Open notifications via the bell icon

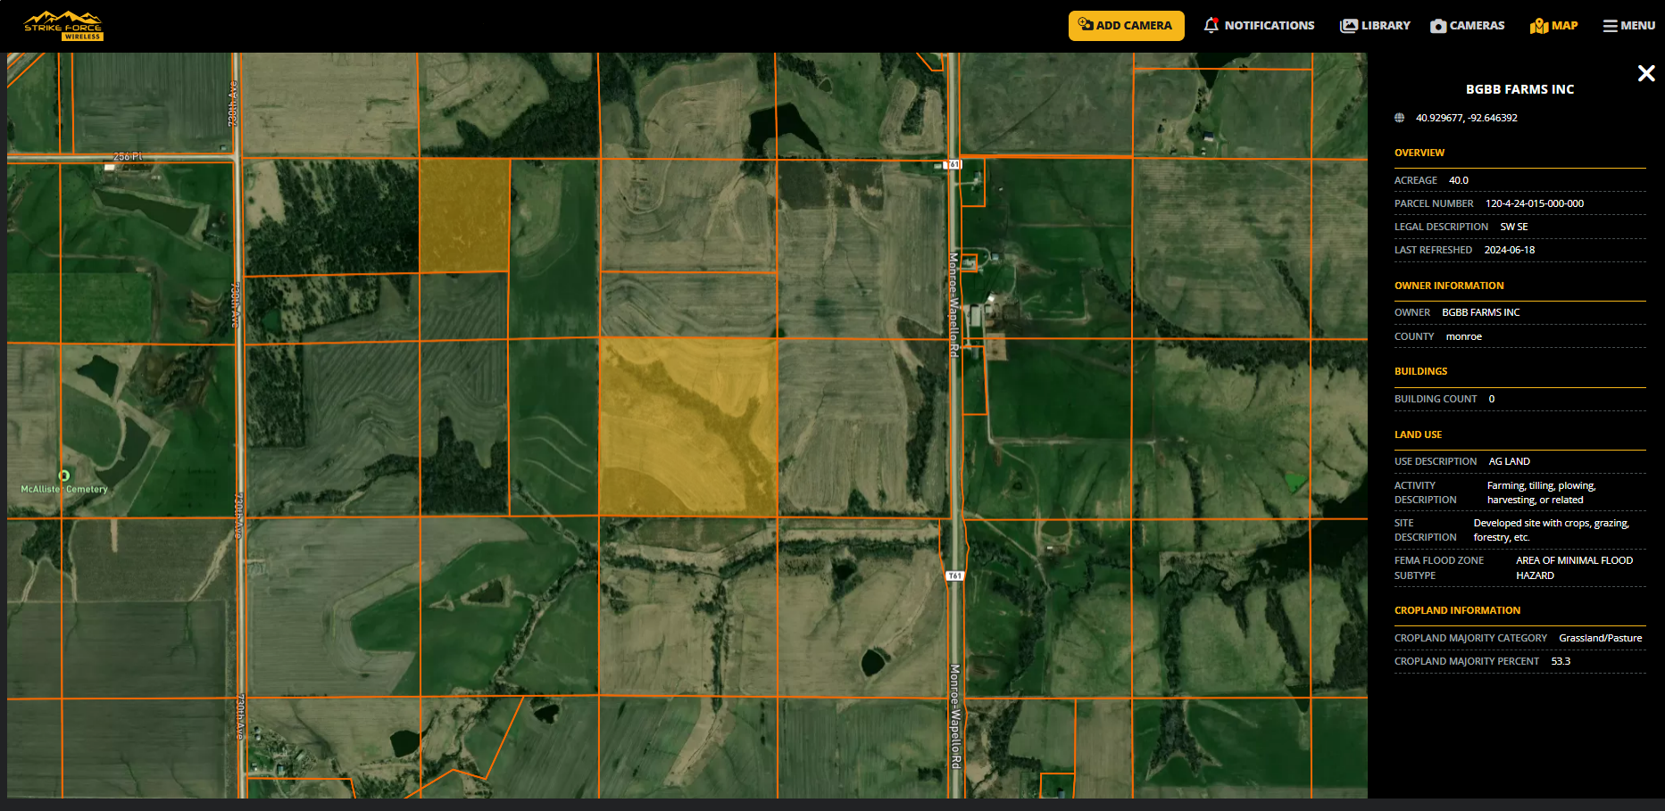(x=1211, y=26)
